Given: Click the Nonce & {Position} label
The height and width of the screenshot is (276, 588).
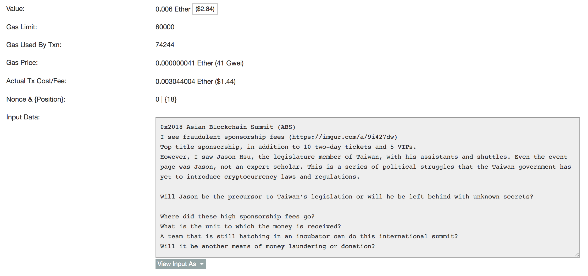Looking at the screenshot, I should pyautogui.click(x=36, y=99).
